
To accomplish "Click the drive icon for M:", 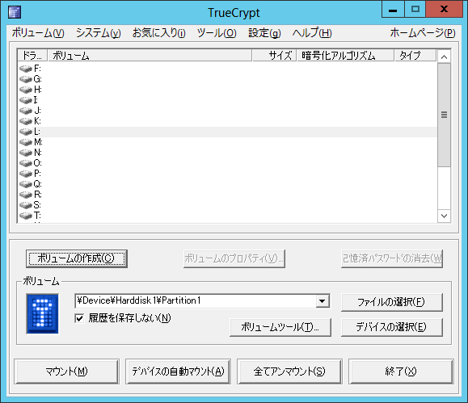I will [x=26, y=142].
